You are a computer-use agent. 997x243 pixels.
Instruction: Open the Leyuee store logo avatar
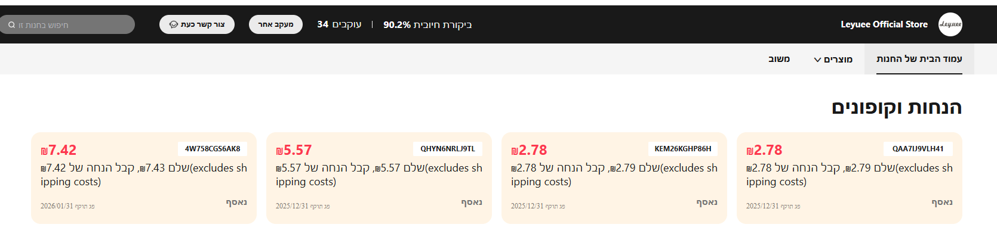point(950,24)
